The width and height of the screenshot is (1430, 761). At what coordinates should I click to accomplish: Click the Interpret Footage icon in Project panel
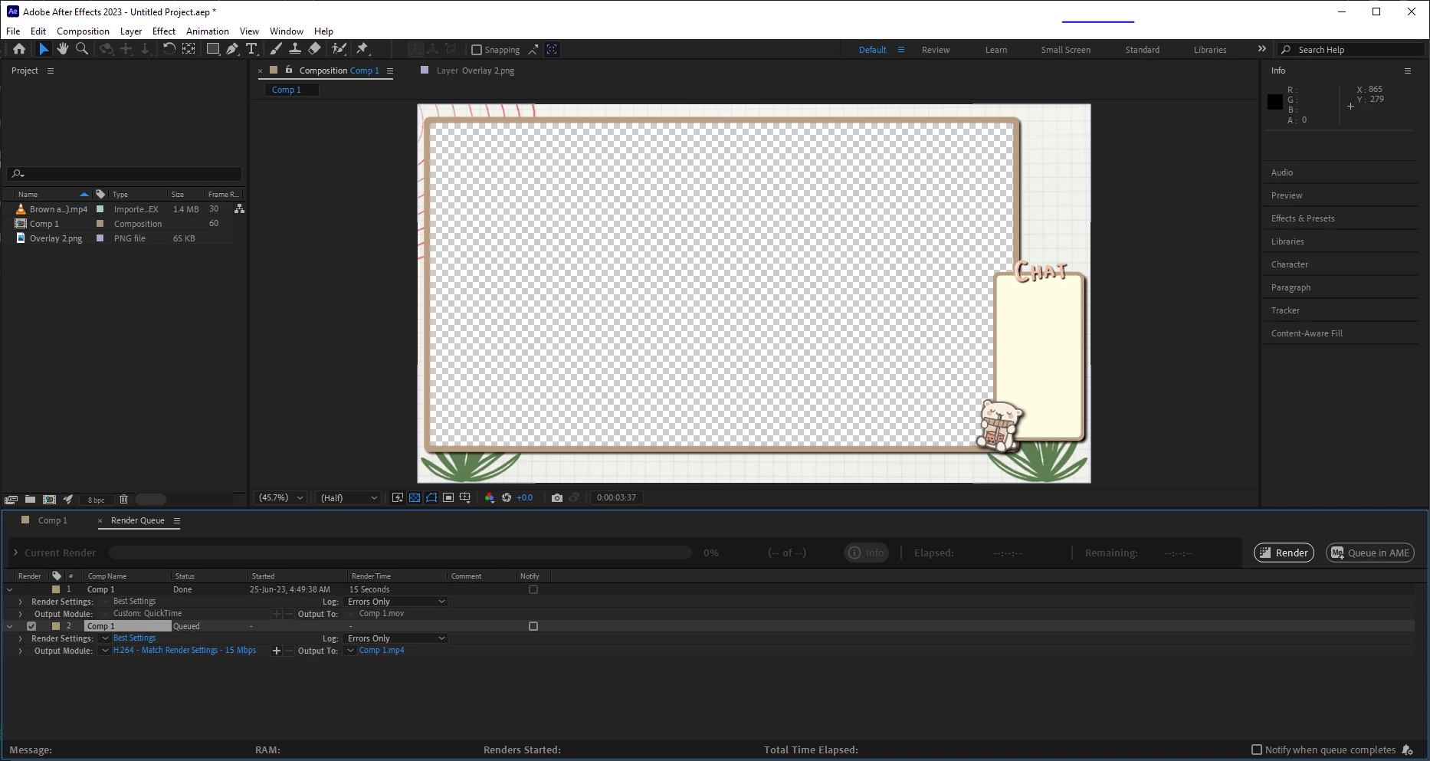11,500
